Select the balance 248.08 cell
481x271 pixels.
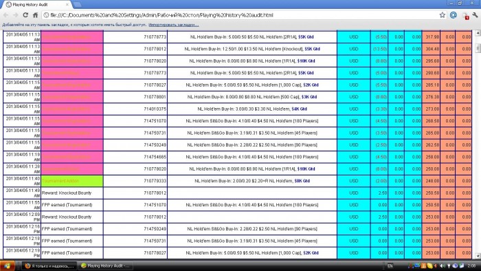[431, 181]
